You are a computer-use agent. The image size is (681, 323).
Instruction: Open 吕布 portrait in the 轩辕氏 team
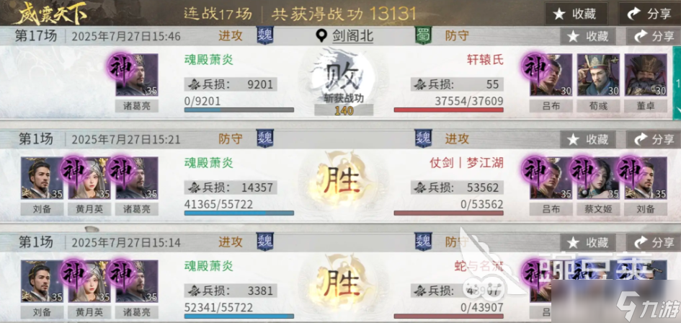(x=551, y=75)
